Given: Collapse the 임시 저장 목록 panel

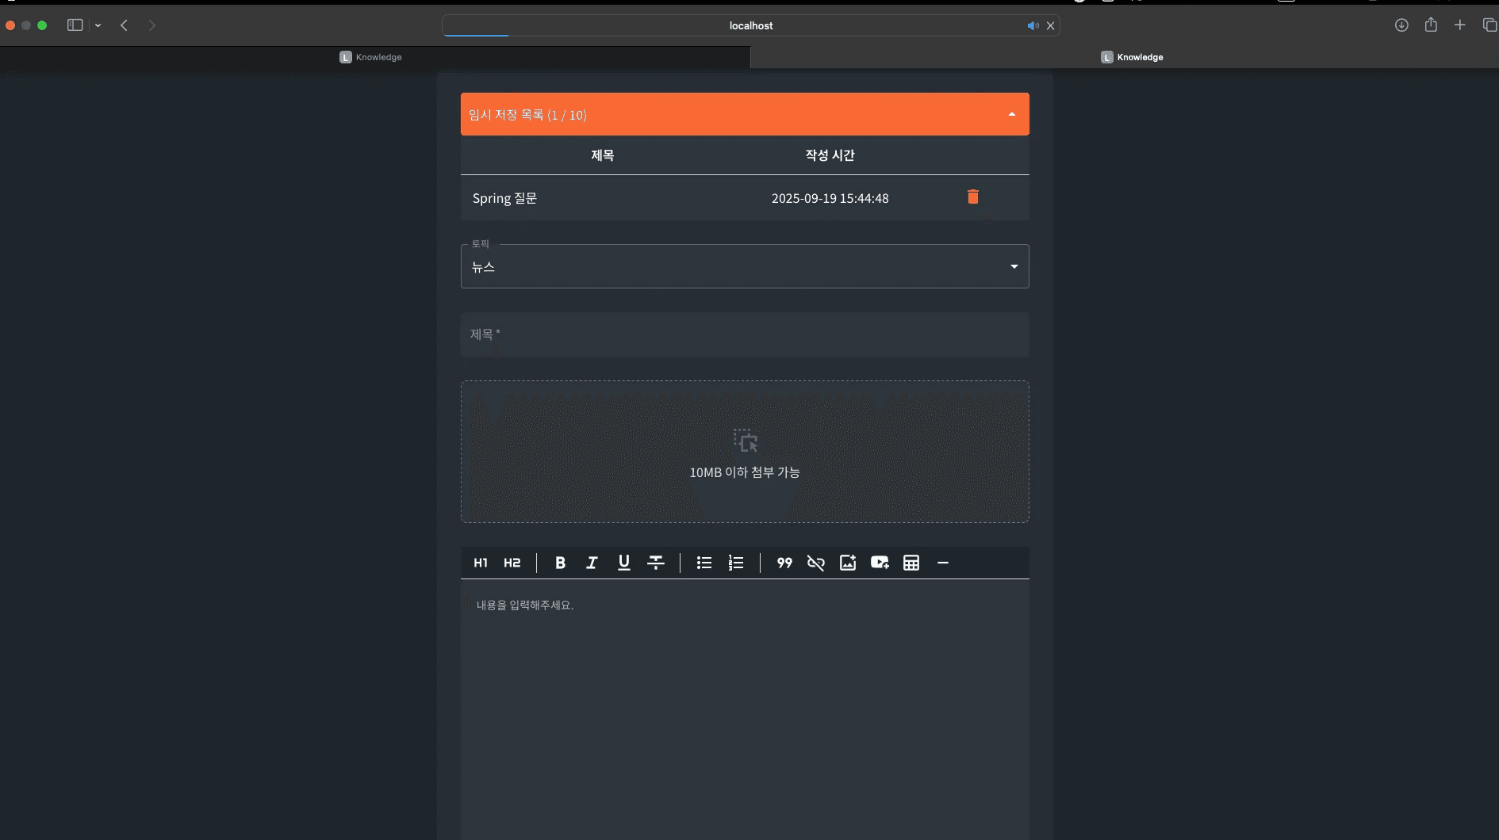Looking at the screenshot, I should tap(1012, 115).
